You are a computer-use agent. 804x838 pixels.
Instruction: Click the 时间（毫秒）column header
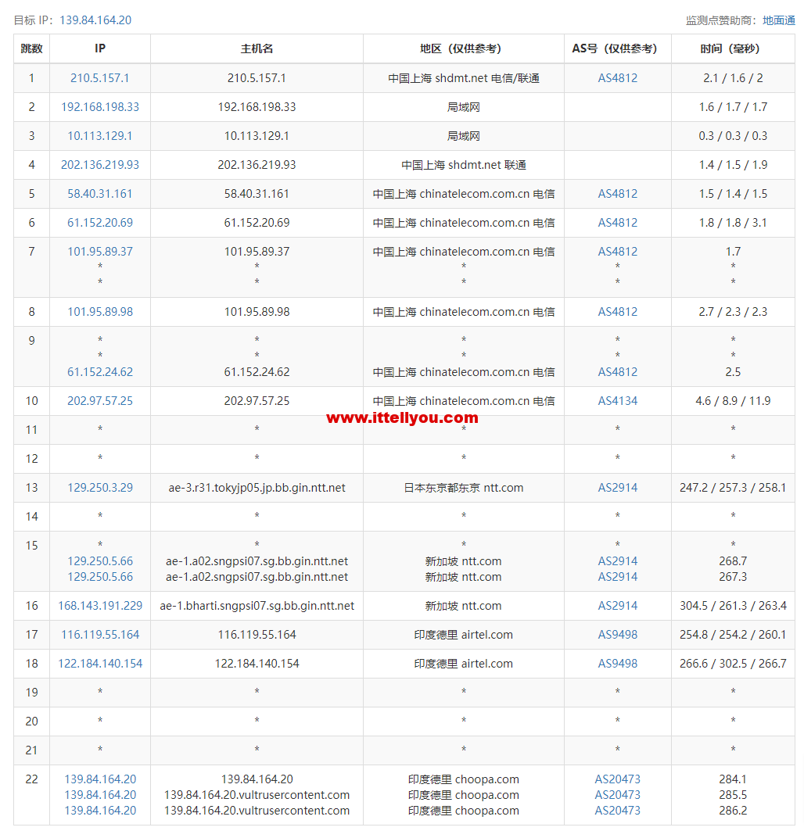(733, 48)
